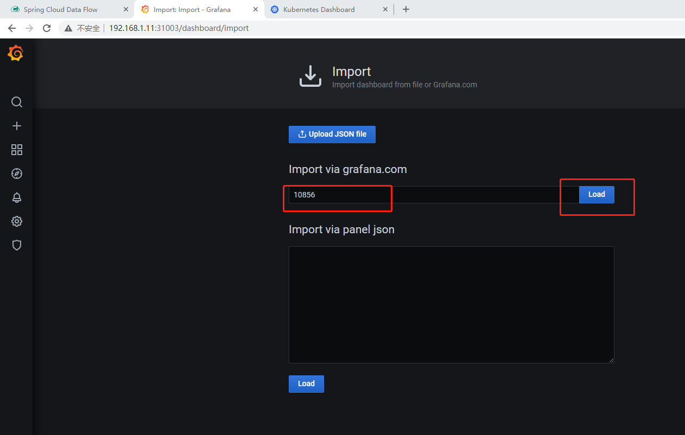Click 'Import dashboard from file or Grafana.com' subtitle

[x=404, y=85]
